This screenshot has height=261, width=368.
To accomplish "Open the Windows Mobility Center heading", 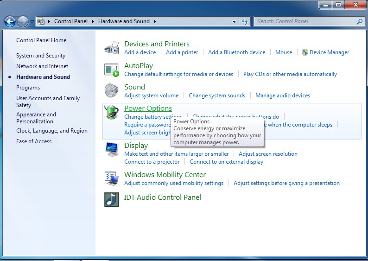I will pyautogui.click(x=165, y=175).
